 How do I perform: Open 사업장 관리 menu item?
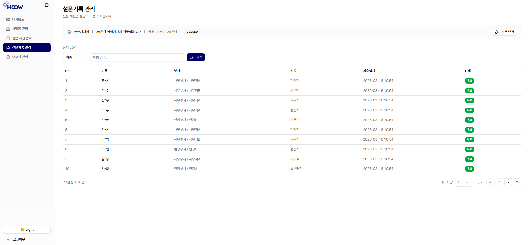click(x=27, y=29)
